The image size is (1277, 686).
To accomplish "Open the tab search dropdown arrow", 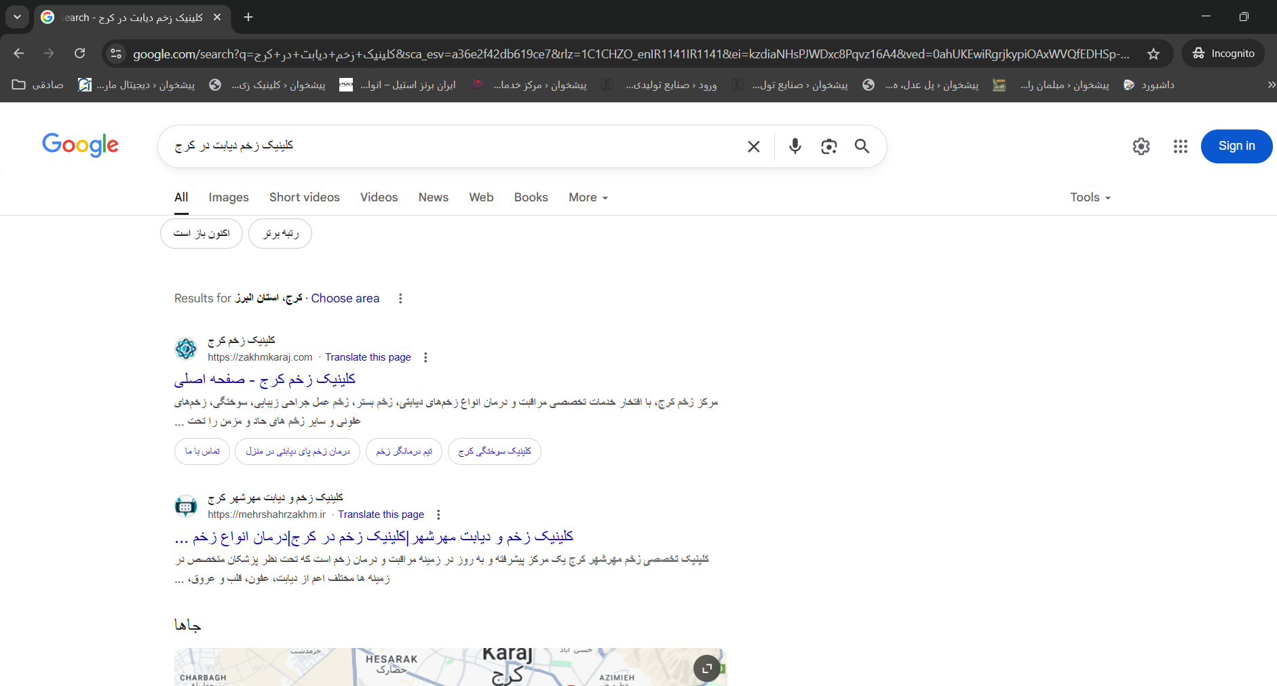I will click(17, 17).
